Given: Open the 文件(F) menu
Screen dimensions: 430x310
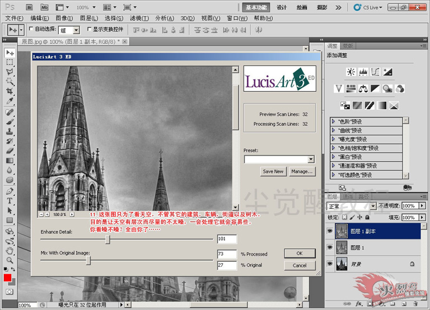Looking at the screenshot, I should point(14,18).
